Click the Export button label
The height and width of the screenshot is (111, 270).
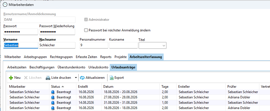(x=119, y=78)
